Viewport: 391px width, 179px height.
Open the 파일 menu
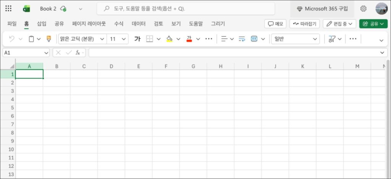click(x=12, y=24)
